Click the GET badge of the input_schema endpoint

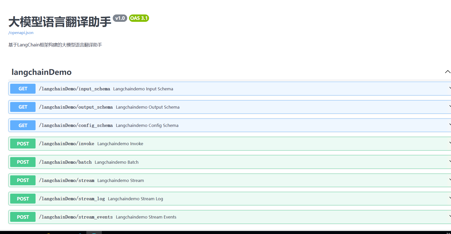(23, 89)
